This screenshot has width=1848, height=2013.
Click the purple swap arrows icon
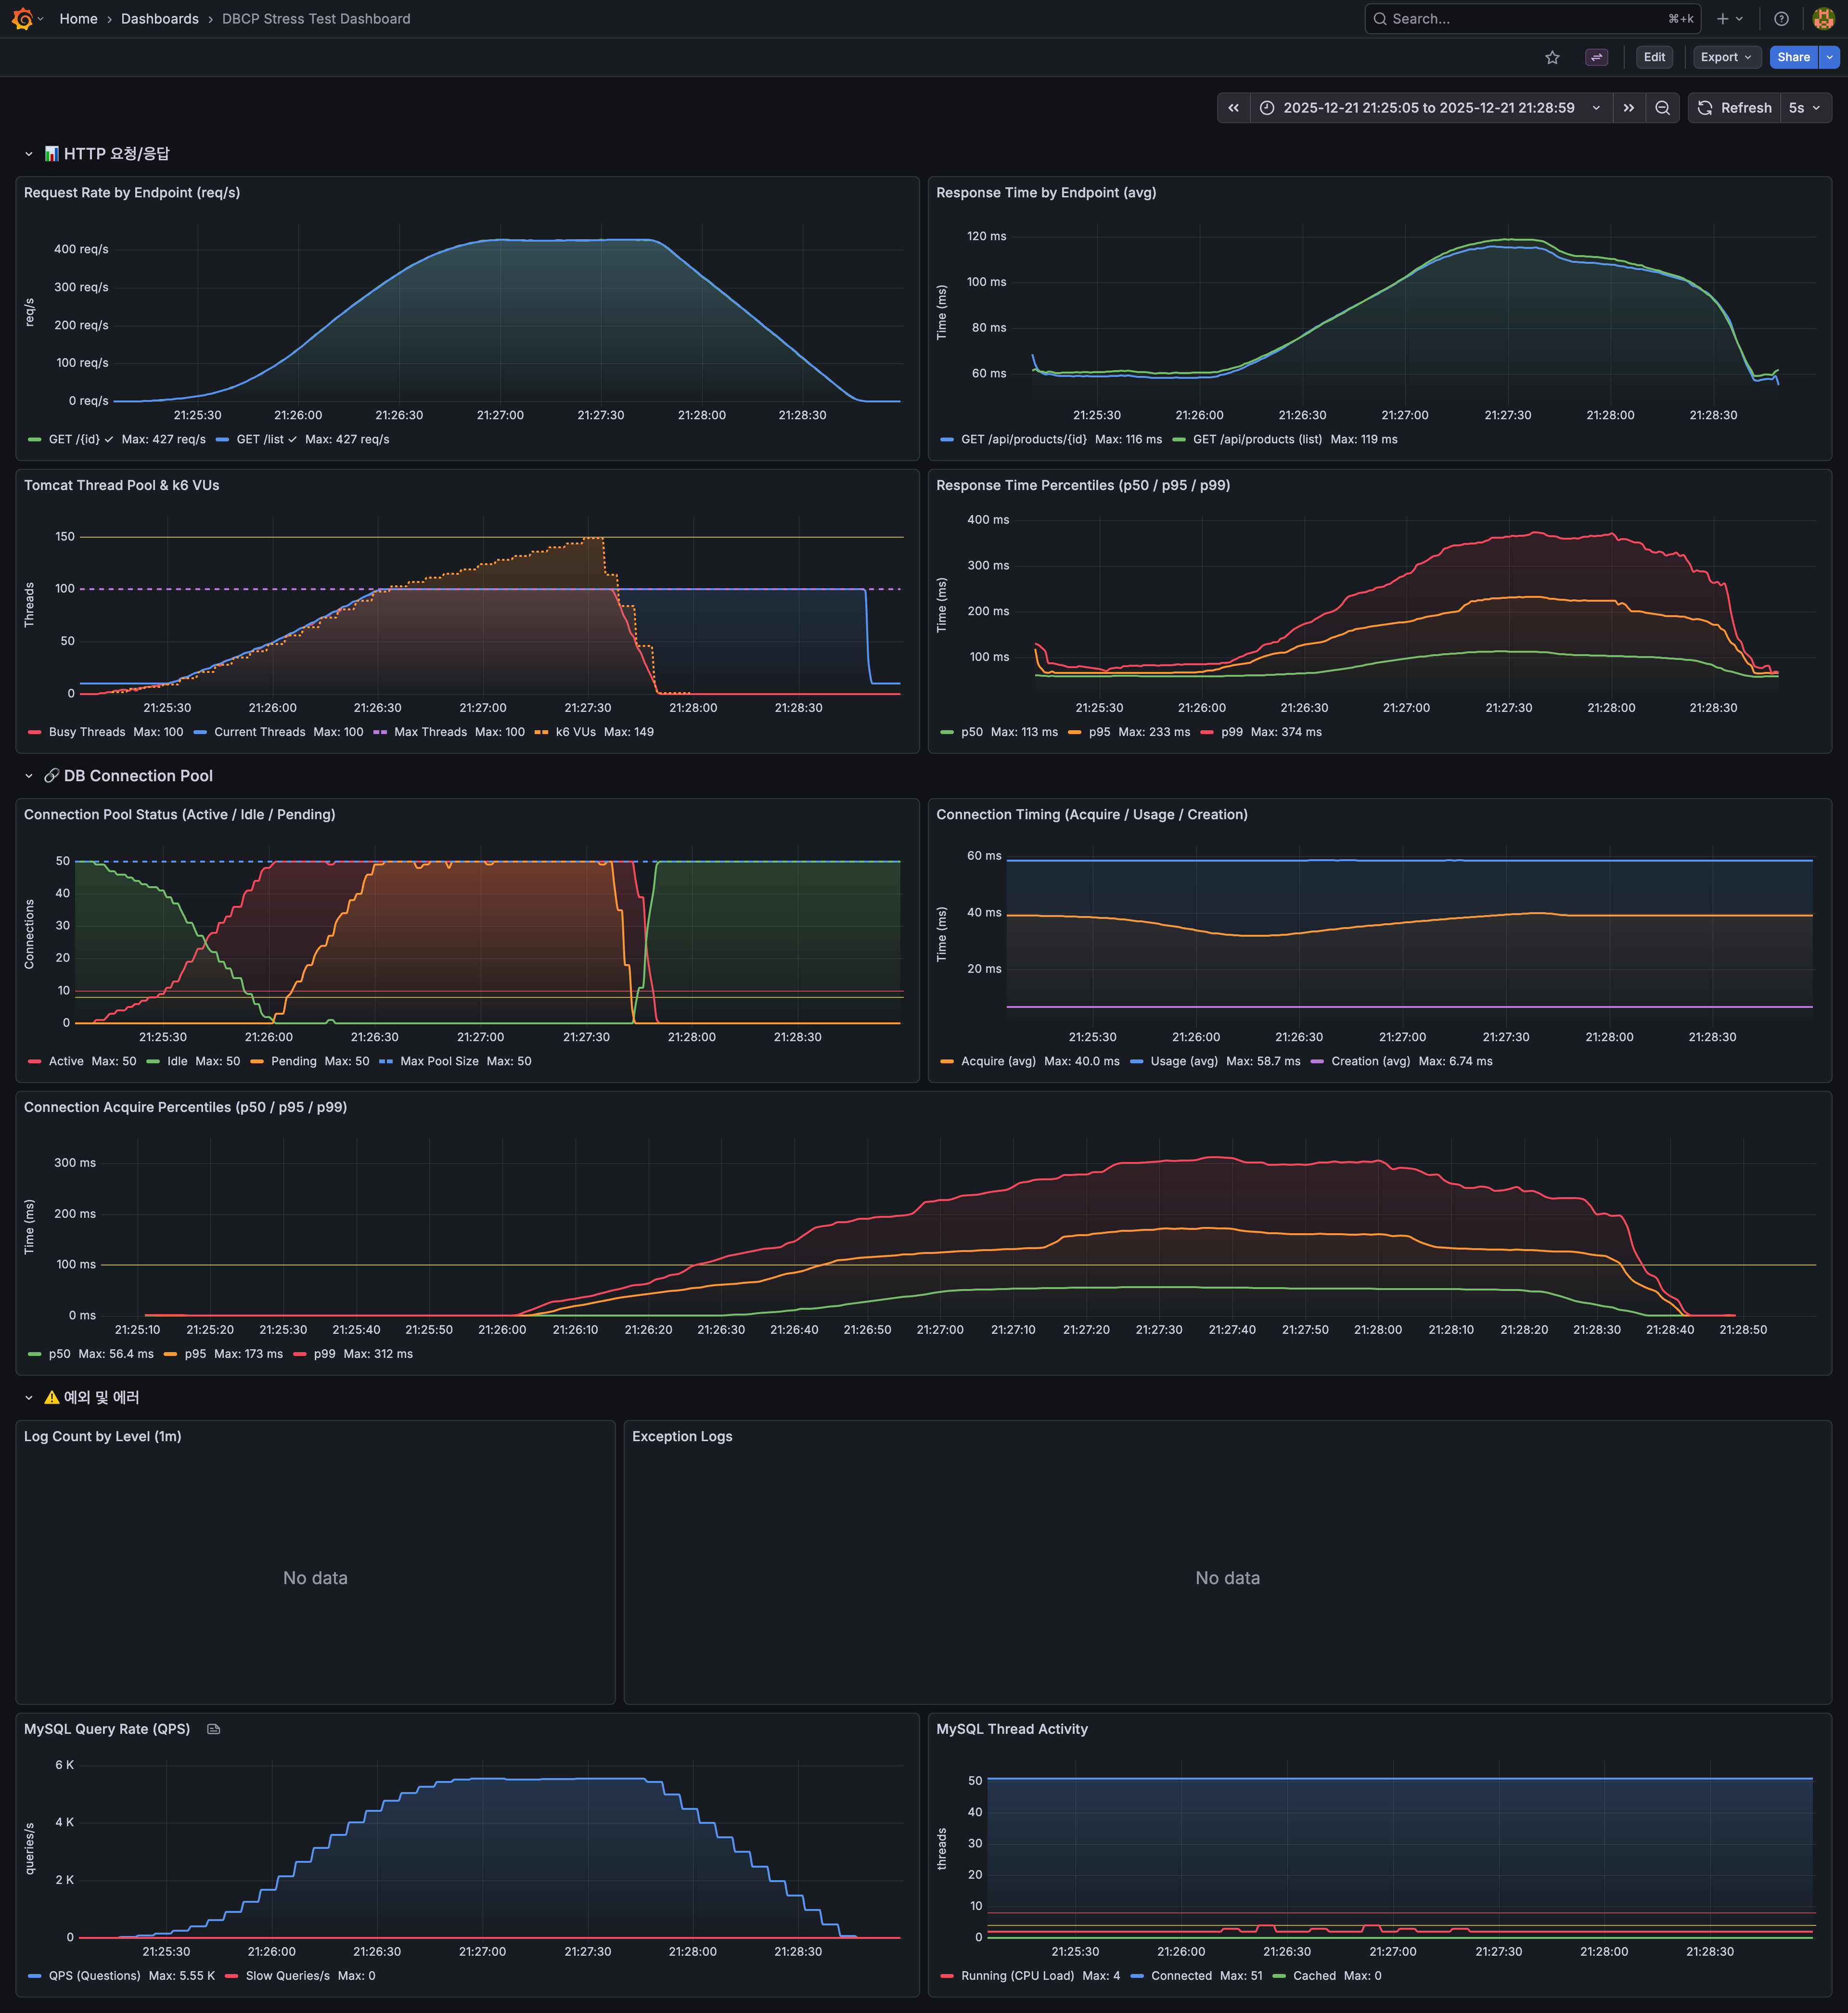(x=1596, y=58)
